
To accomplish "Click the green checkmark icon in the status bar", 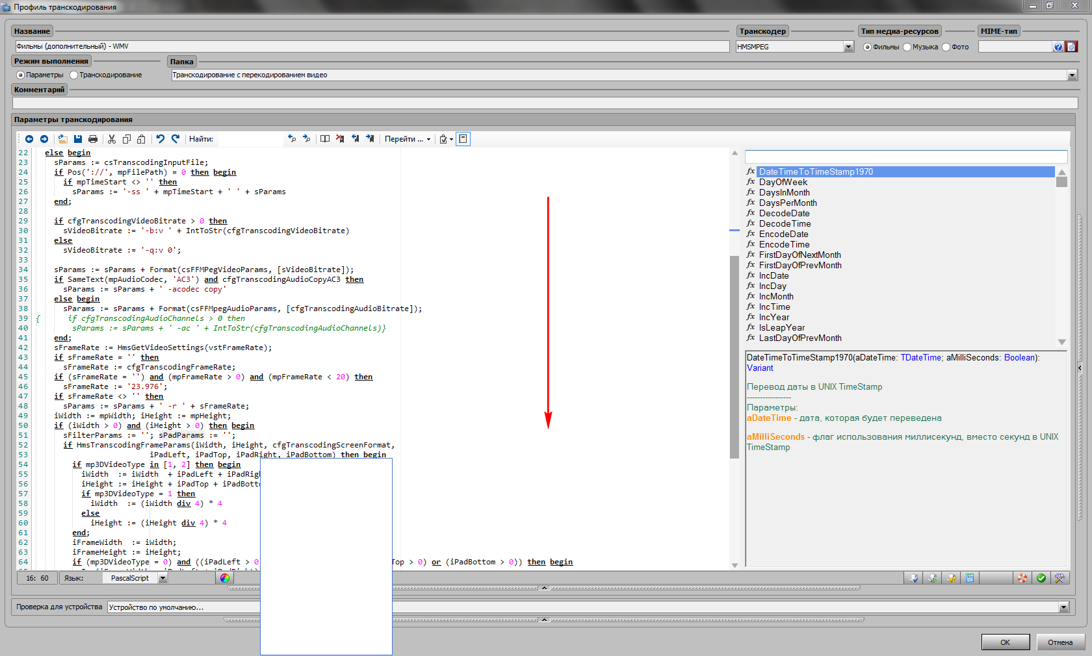I will [1041, 578].
